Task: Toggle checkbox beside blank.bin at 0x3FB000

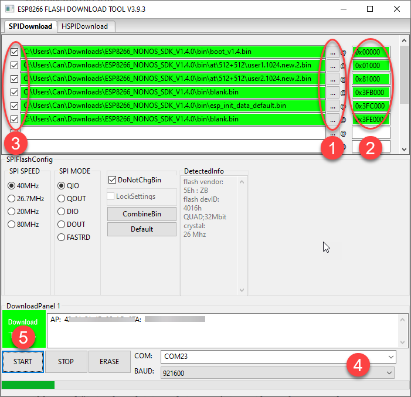Action: click(x=15, y=92)
